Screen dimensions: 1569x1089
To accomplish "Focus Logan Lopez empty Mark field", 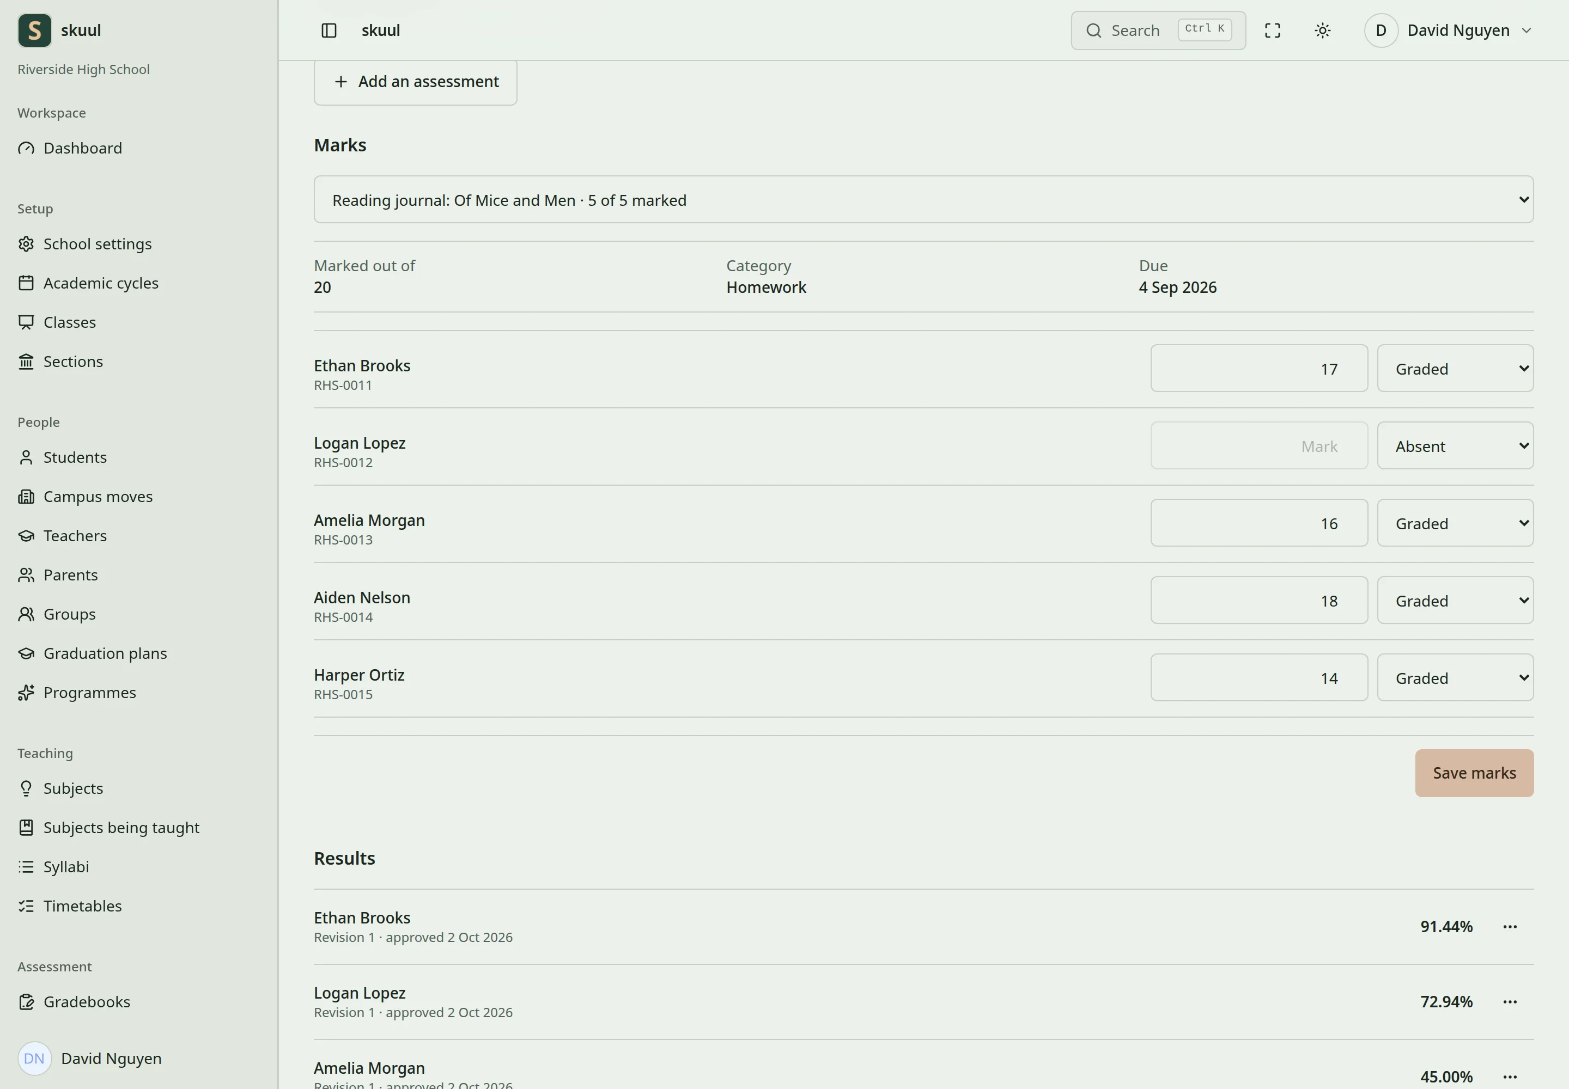I will (x=1259, y=445).
